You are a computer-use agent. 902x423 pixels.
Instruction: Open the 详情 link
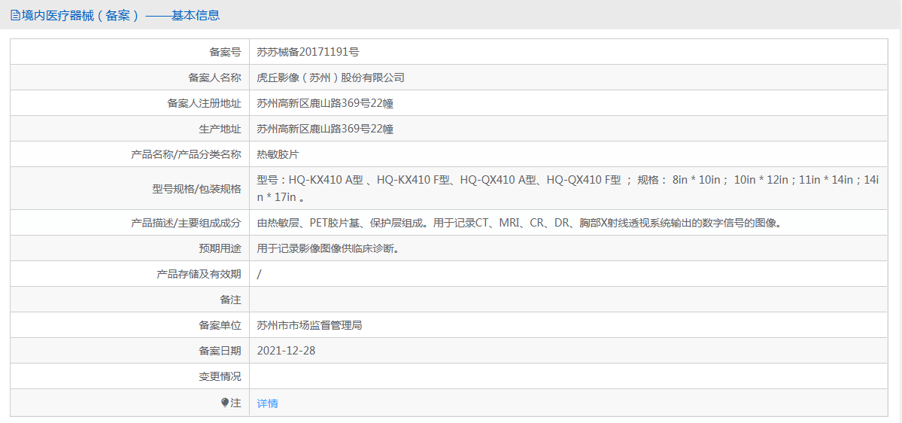[268, 403]
